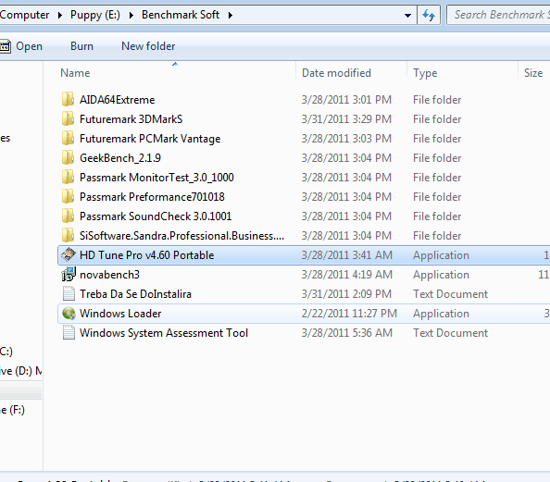Image resolution: width=550 pixels, height=482 pixels.
Task: Select Futuremark PCMark Vantage name
Action: 150,139
